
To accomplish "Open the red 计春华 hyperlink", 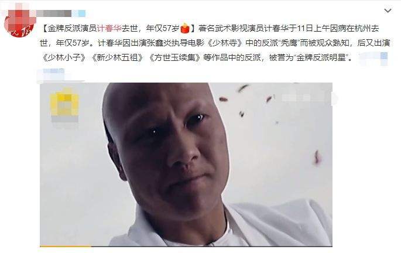I will 109,28.
